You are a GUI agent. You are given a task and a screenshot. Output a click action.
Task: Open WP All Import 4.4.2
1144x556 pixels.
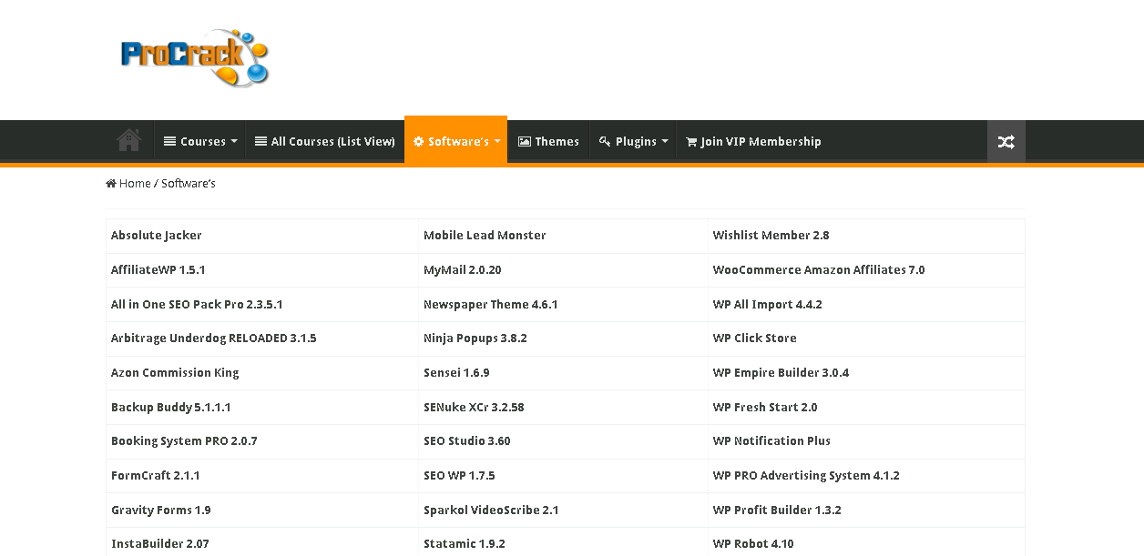768,305
